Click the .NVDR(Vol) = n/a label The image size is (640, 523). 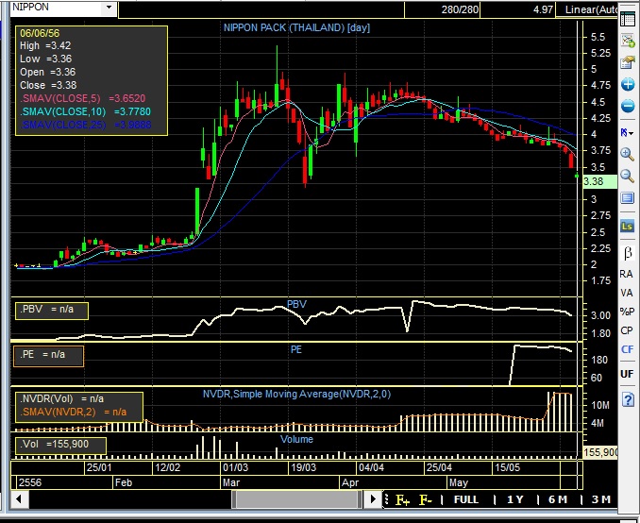(62, 399)
